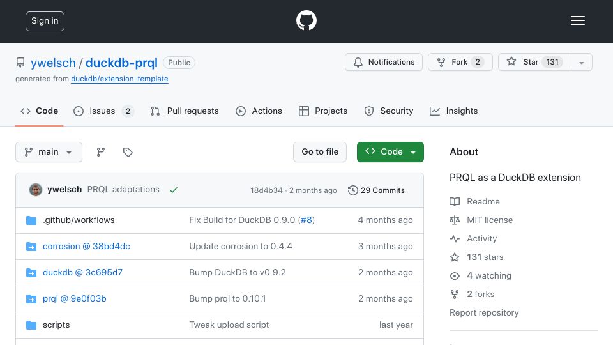Open the Pull requests tab
Image resolution: width=613 pixels, height=345 pixels.
(185, 111)
